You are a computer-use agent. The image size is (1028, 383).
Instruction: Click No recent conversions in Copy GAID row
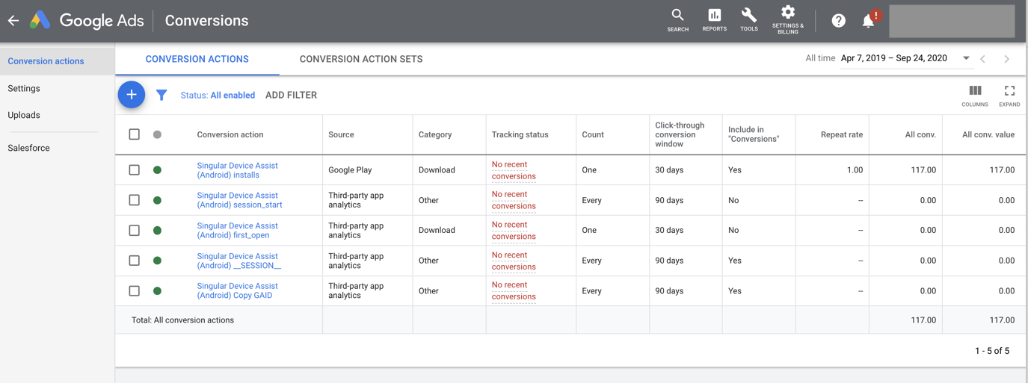(x=514, y=291)
